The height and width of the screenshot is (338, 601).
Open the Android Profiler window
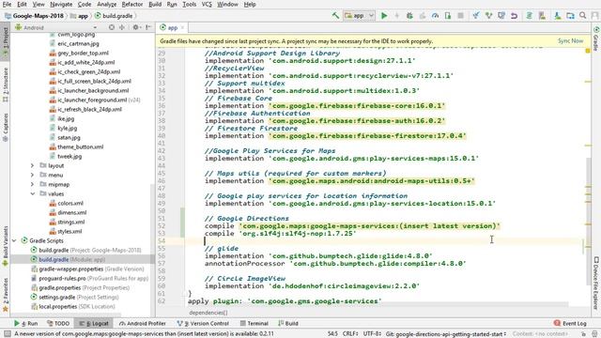(142, 323)
